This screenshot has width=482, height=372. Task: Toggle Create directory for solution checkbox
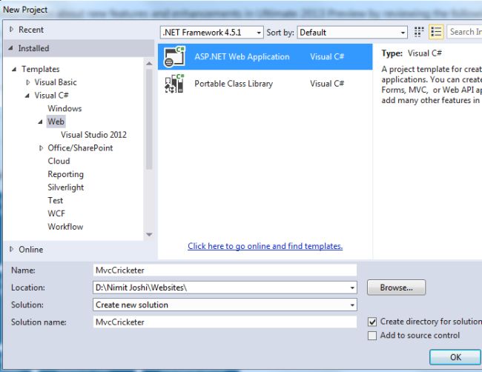coord(372,322)
